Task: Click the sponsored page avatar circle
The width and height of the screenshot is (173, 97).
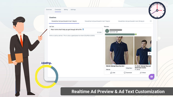Action: [x=107, y=31]
